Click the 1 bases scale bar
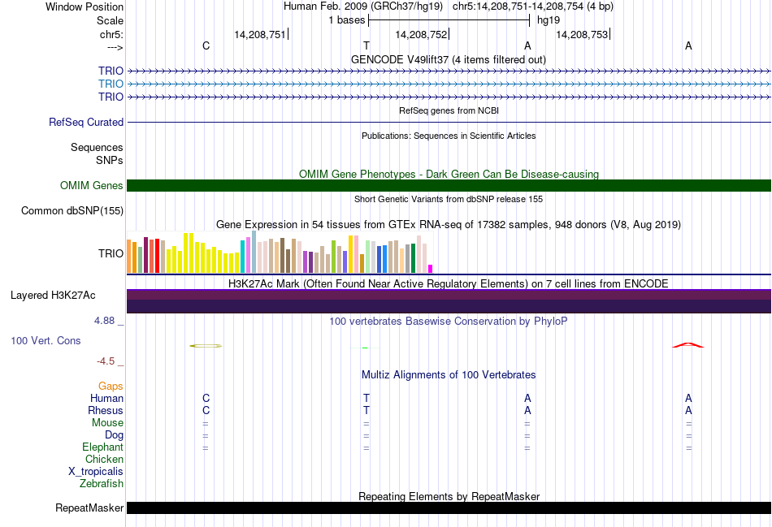Viewport: 772px width, 527px height. pyautogui.click(x=449, y=20)
